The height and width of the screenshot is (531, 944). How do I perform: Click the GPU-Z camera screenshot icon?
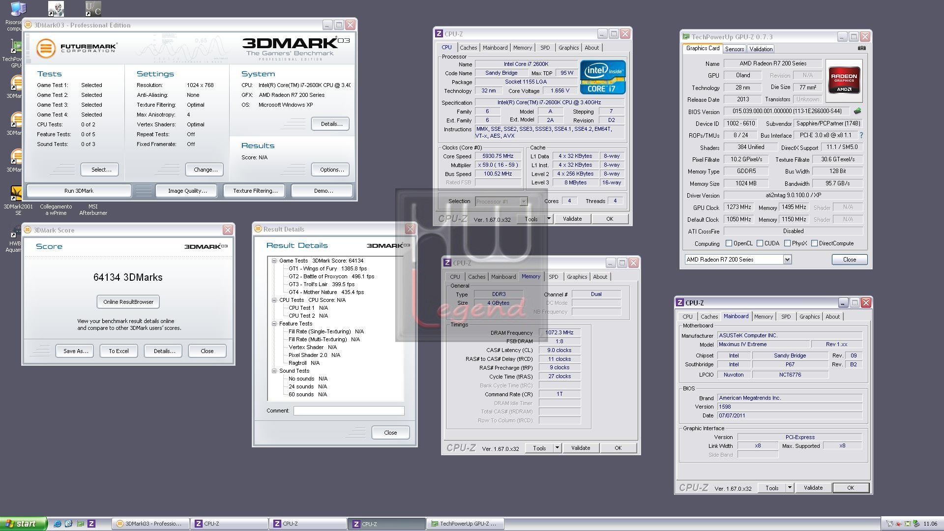[x=862, y=48]
